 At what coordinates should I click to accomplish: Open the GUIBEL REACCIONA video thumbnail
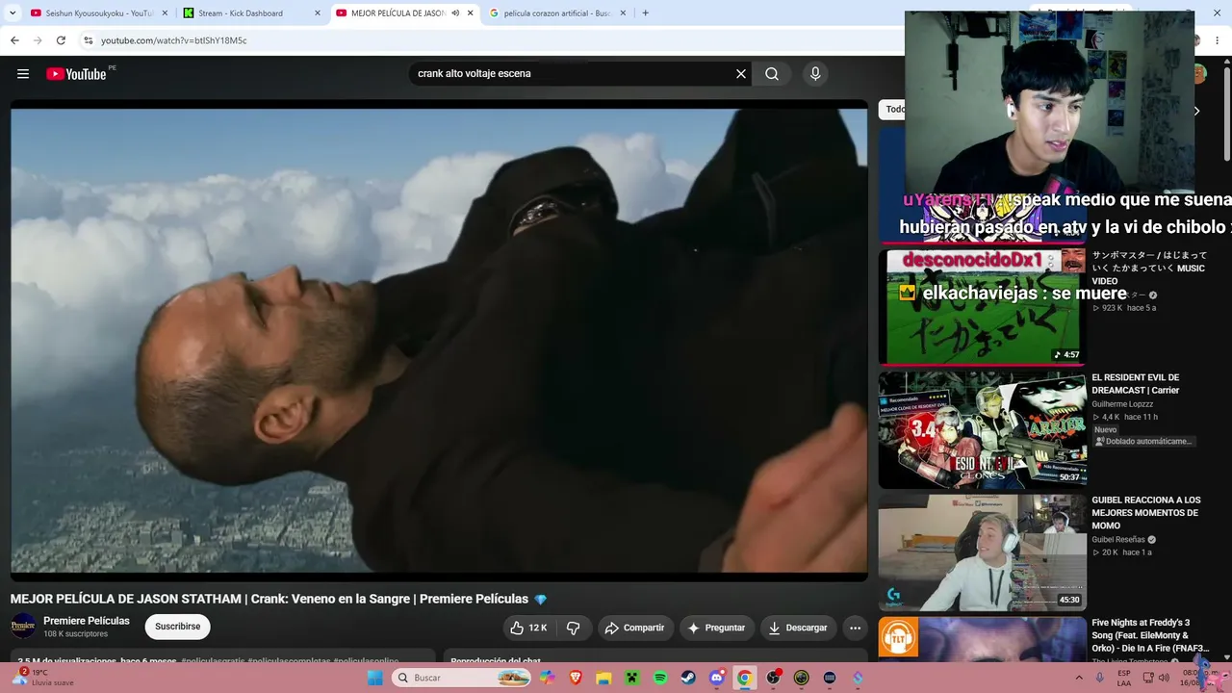982,552
